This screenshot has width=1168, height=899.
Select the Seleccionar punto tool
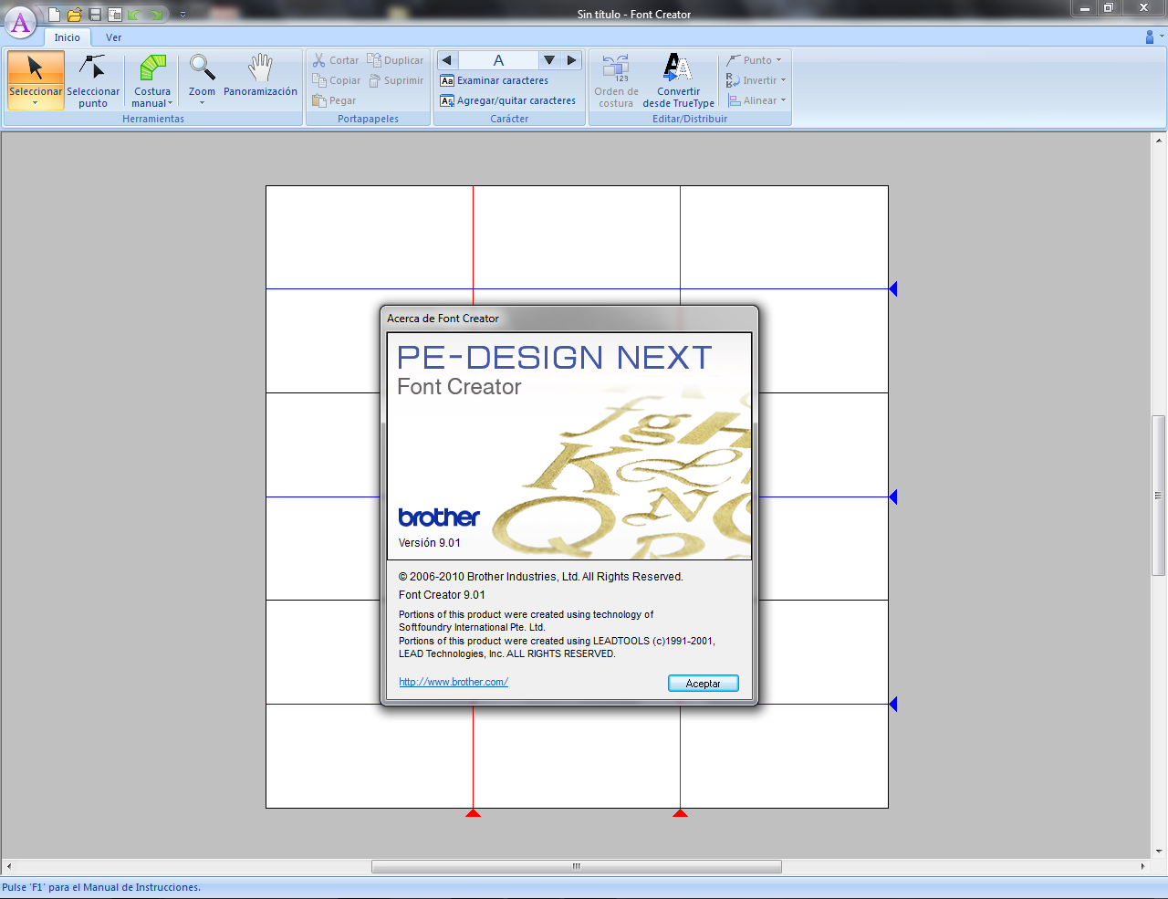tap(93, 80)
